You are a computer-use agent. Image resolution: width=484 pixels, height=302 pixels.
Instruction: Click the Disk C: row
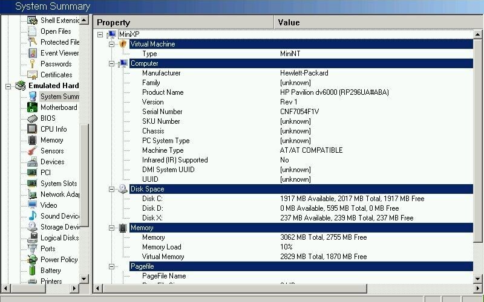(301, 199)
